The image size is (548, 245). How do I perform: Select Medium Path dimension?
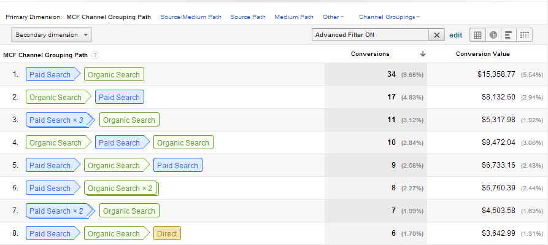pyautogui.click(x=294, y=17)
